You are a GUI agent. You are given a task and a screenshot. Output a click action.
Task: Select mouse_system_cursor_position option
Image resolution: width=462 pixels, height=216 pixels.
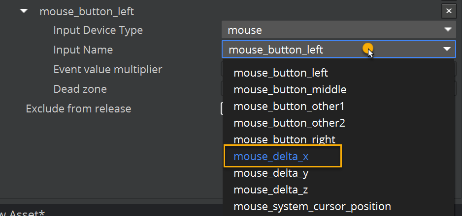312,206
